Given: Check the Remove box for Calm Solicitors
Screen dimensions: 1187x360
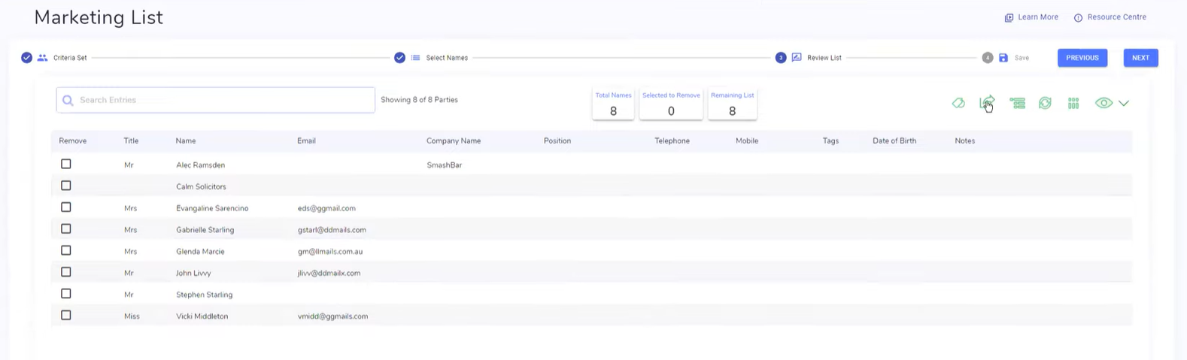Looking at the screenshot, I should 66,186.
